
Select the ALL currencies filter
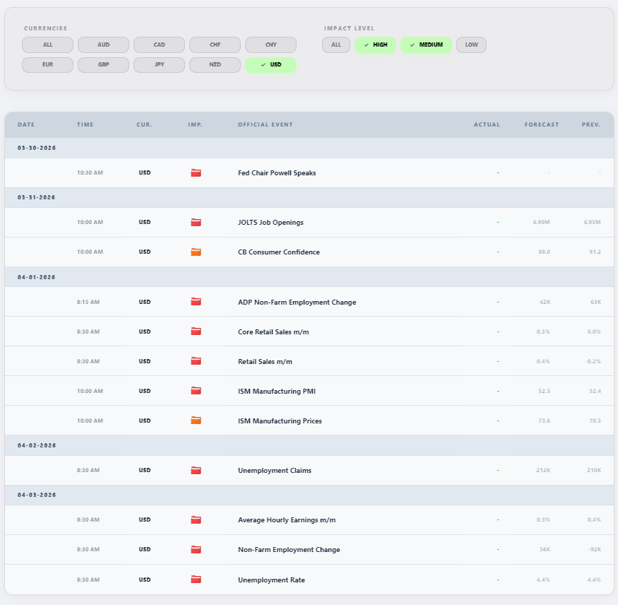click(x=48, y=45)
